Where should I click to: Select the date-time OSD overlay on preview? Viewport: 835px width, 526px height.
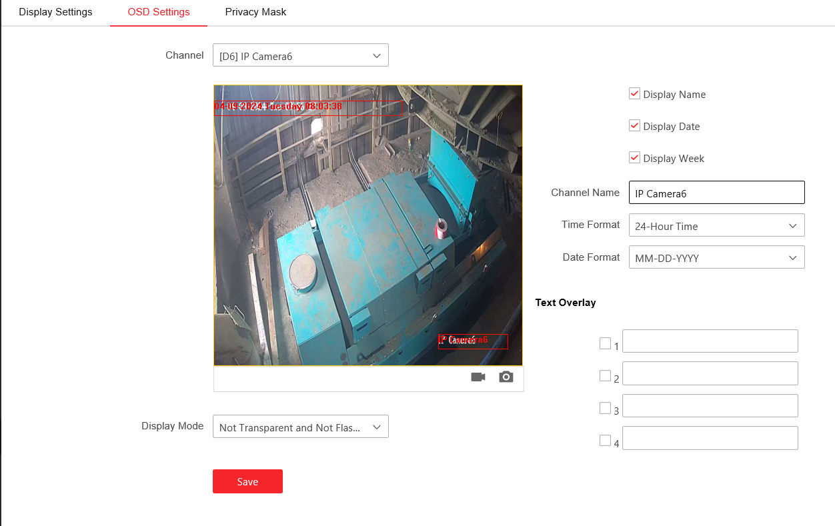[278, 107]
